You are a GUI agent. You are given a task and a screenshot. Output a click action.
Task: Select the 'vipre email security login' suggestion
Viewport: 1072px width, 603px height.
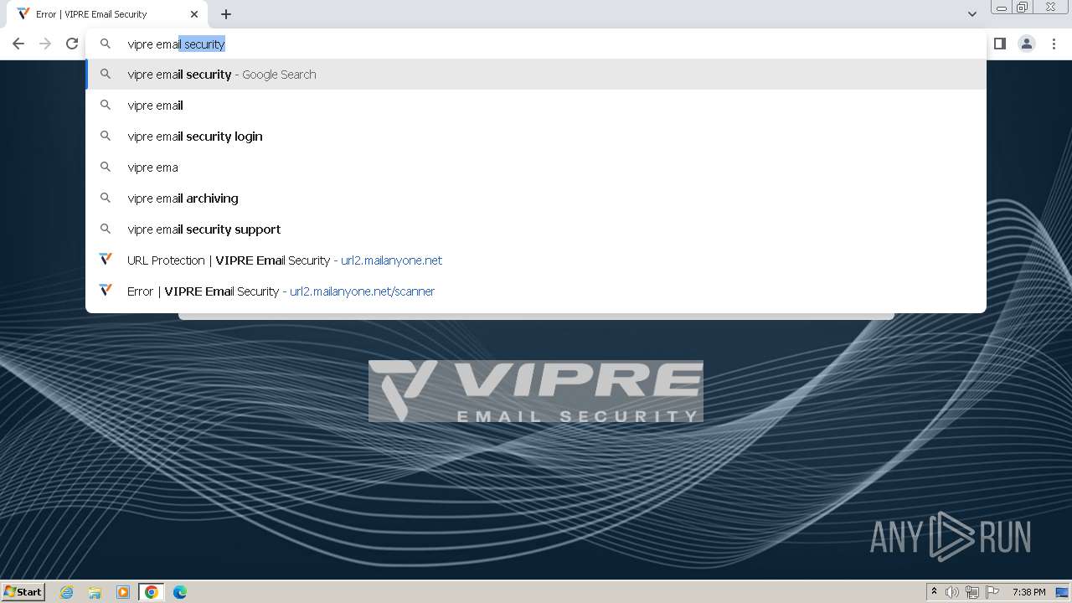[x=536, y=137]
